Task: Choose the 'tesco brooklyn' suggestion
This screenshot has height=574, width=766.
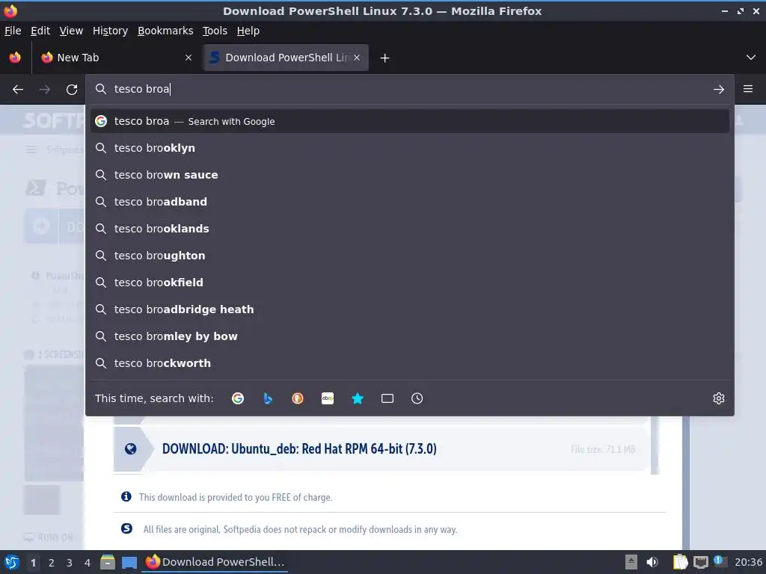Action: [410, 148]
